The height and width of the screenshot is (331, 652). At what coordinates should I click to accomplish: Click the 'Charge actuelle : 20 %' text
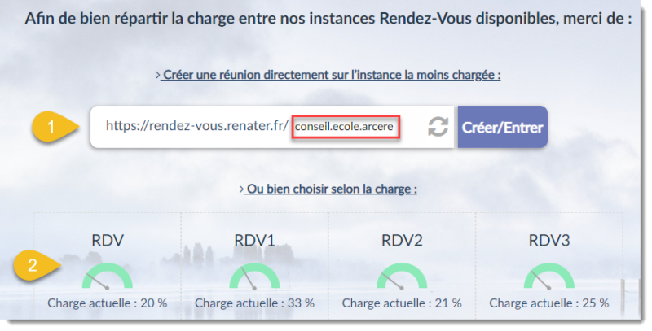pyautogui.click(x=107, y=303)
